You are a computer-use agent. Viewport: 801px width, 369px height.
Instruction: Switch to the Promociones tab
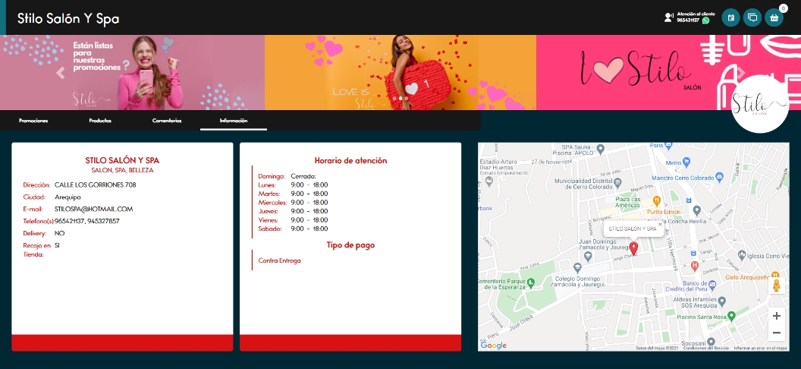(x=33, y=121)
